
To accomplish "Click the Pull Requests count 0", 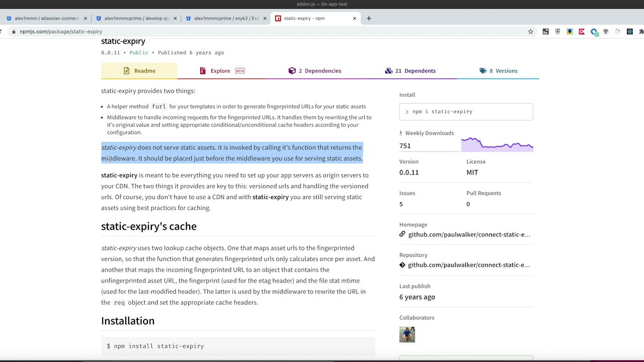I will [468, 204].
